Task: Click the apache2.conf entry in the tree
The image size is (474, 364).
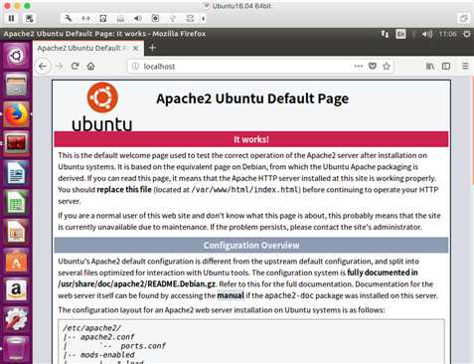Action: coord(107,337)
